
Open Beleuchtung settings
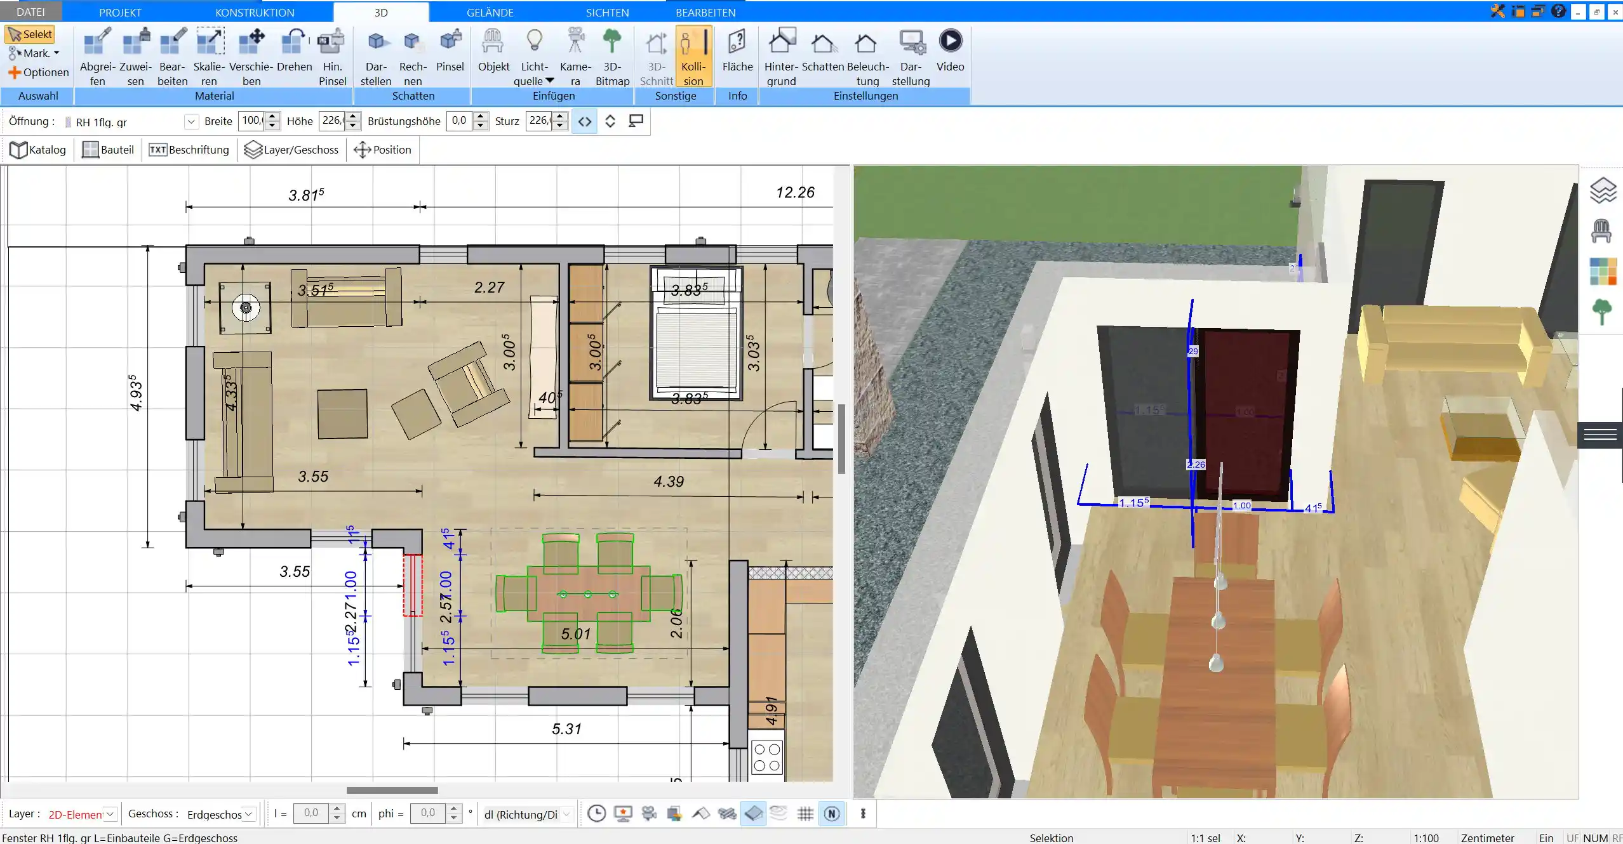click(x=867, y=56)
